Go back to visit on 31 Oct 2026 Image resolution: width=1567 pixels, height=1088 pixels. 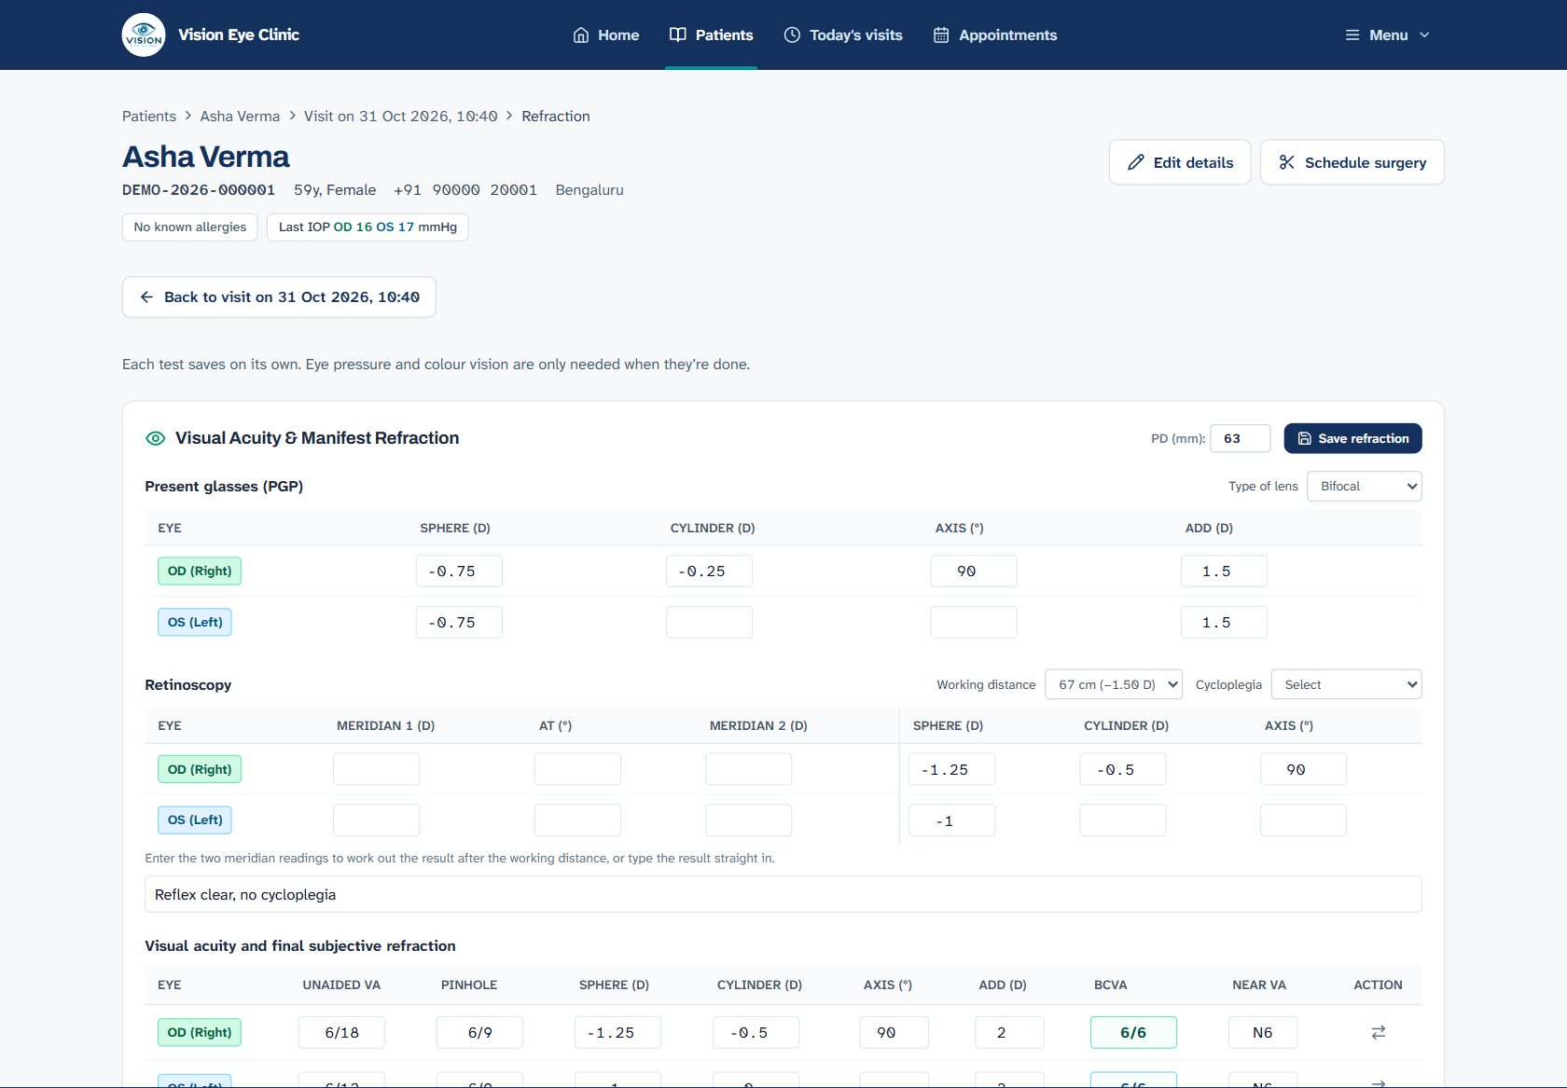[x=279, y=297]
